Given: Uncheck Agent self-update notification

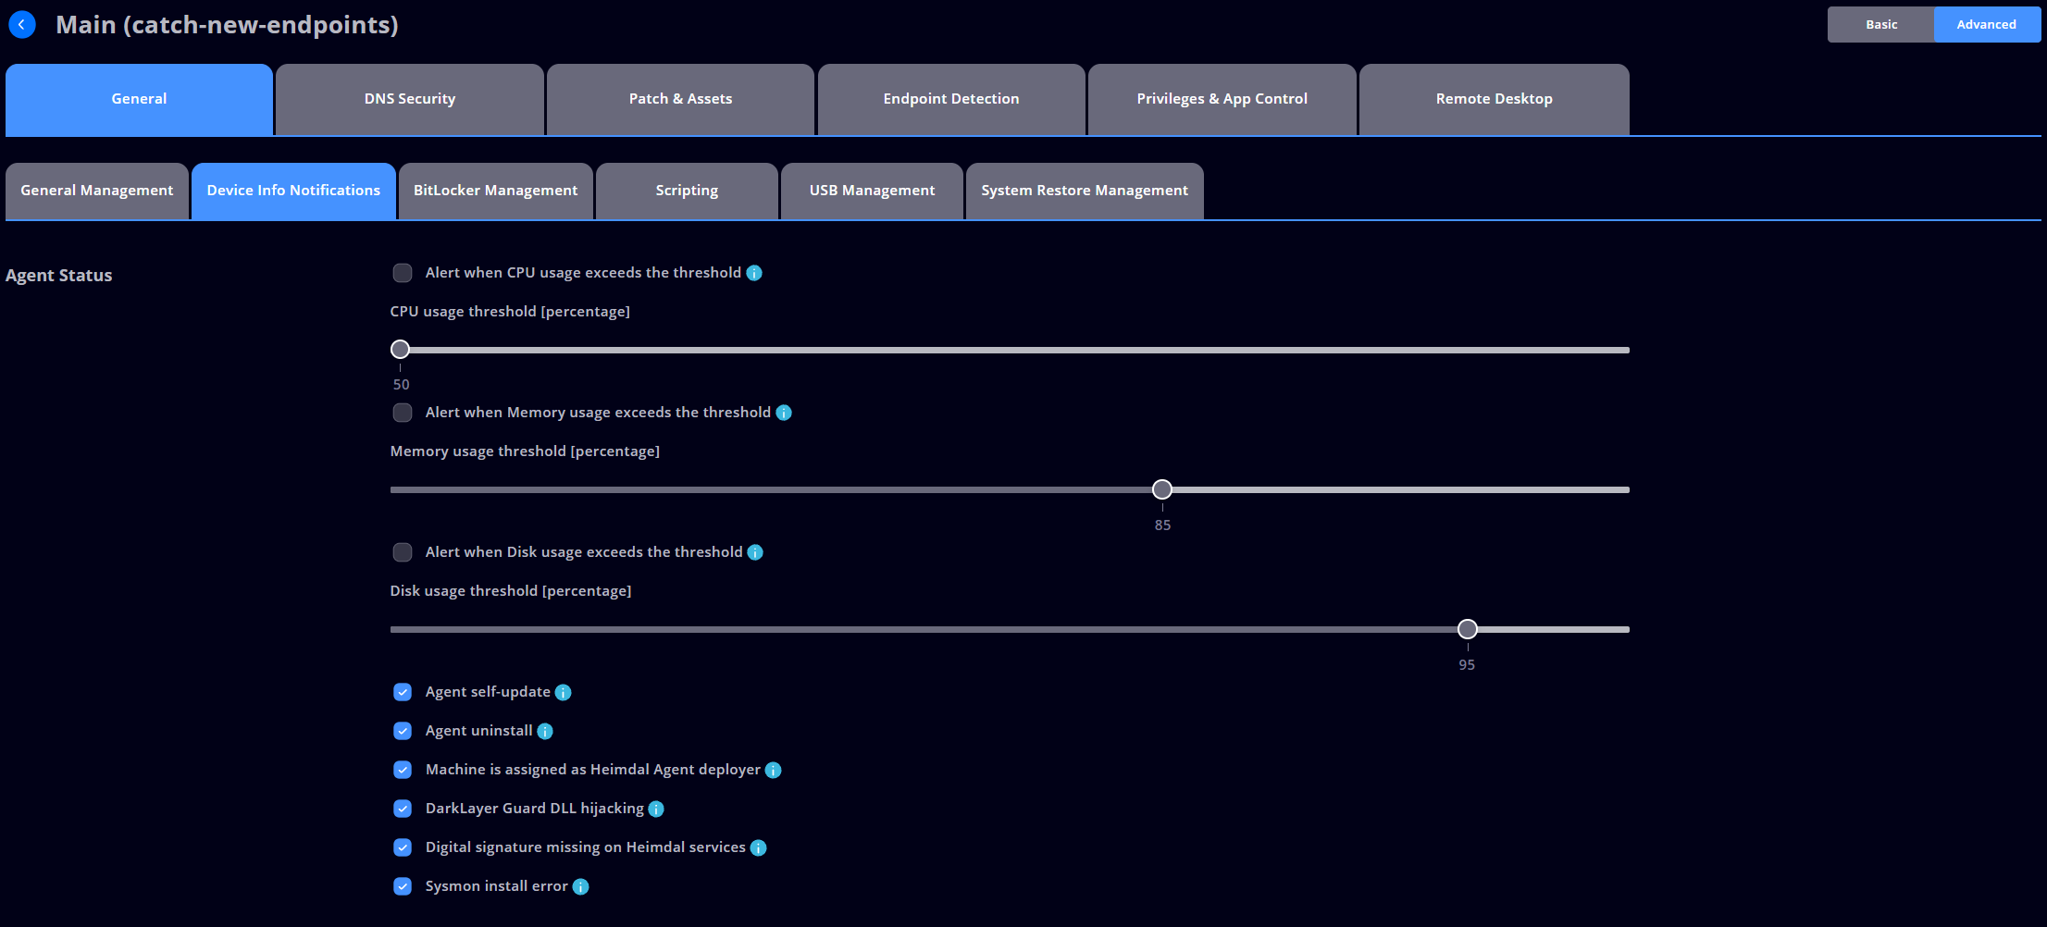Looking at the screenshot, I should [403, 692].
